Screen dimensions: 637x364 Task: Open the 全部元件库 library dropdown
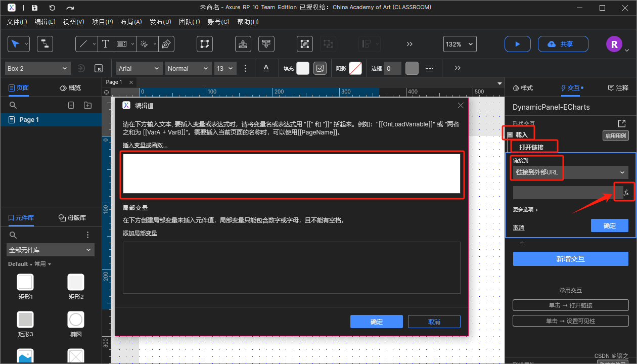(51, 250)
